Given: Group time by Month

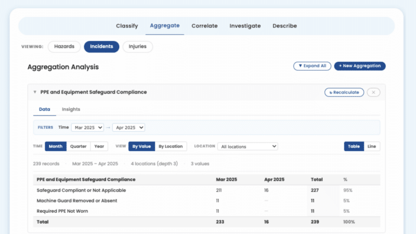Looking at the screenshot, I should [x=55, y=146].
